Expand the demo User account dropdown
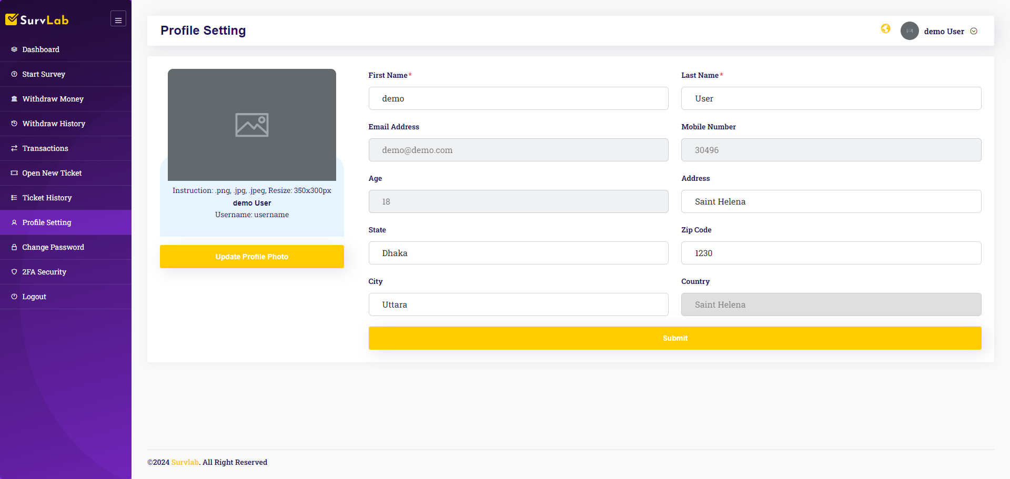 coord(974,31)
